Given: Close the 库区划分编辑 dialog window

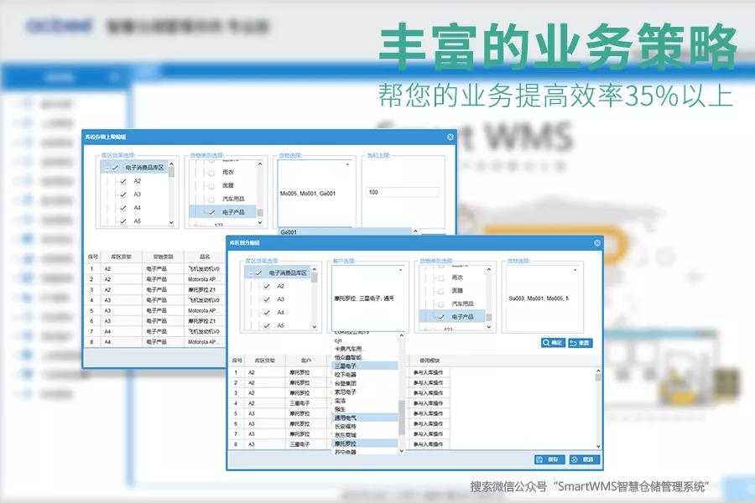Looking at the screenshot, I should 597,243.
